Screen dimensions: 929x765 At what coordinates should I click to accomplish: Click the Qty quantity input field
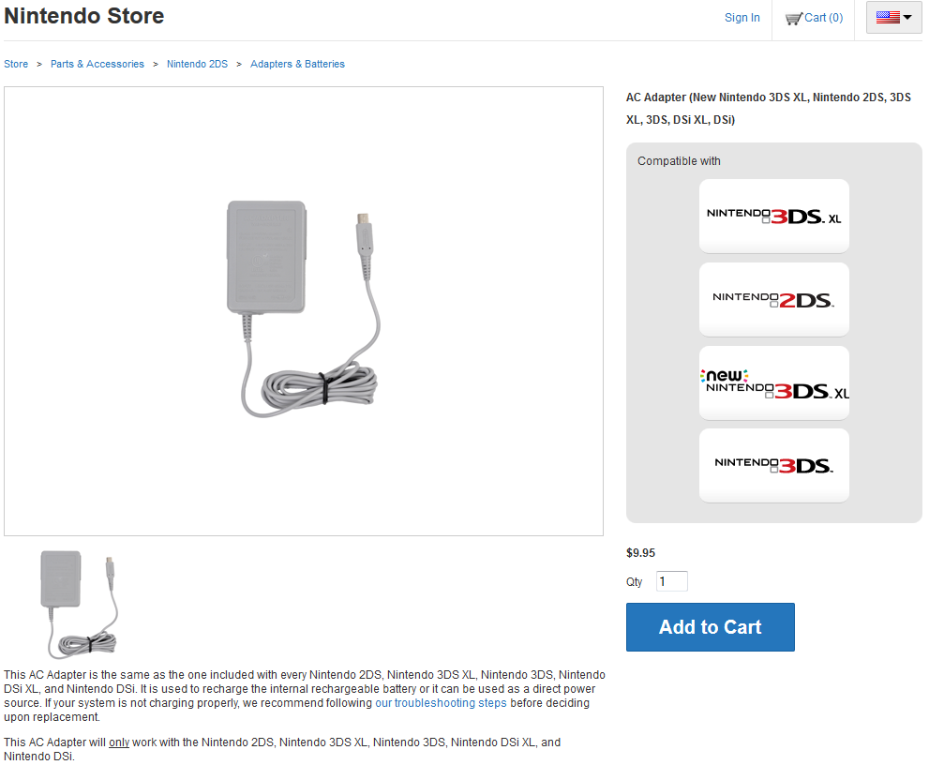[672, 581]
